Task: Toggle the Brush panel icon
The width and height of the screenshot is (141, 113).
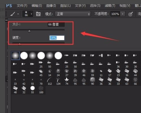Action: pyautogui.click(x=38, y=14)
